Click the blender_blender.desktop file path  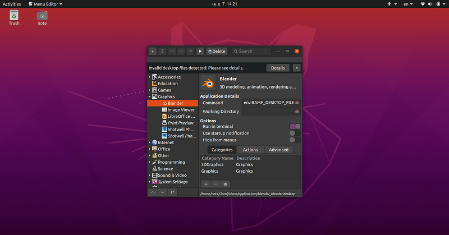[x=248, y=194]
